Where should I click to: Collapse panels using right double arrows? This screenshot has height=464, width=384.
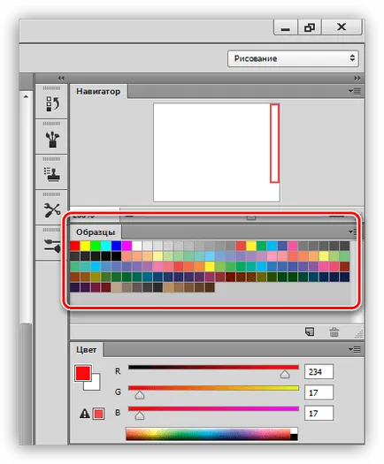pos(357,78)
